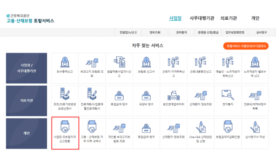This screenshot has height=151, width=276.
Task: Open the 정보조회 submenu item
Action: click(x=155, y=33)
